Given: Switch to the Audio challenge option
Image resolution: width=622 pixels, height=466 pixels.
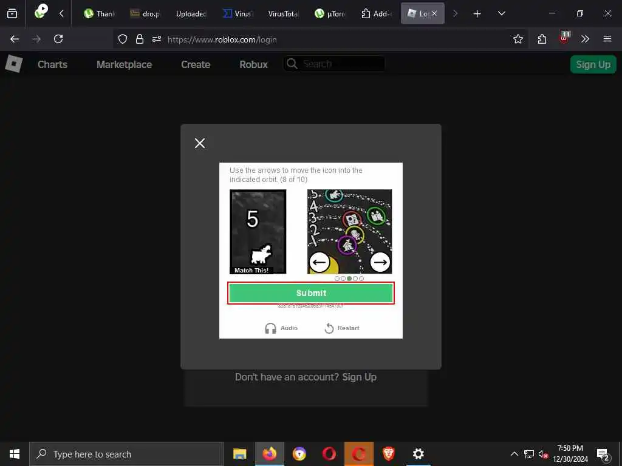Looking at the screenshot, I should coord(281,328).
